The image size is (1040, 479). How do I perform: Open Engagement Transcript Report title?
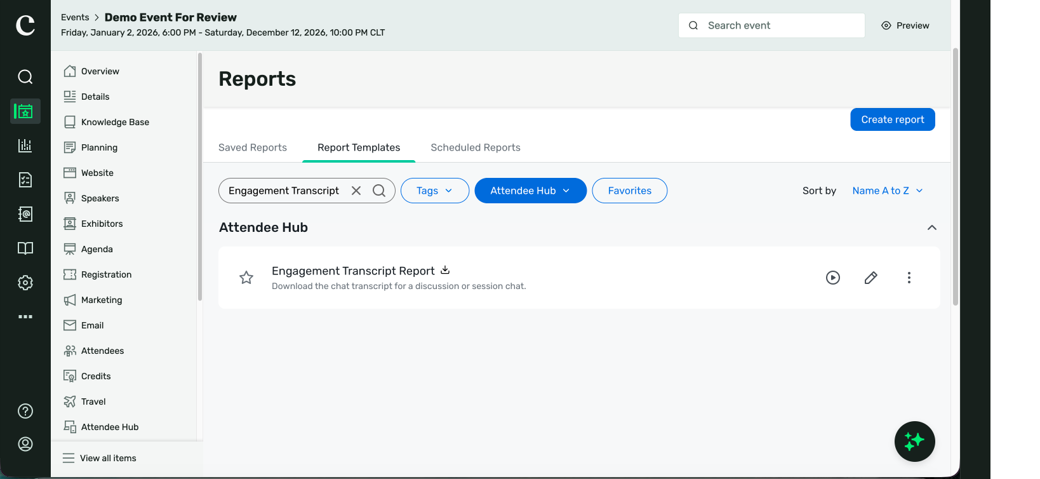pyautogui.click(x=353, y=271)
